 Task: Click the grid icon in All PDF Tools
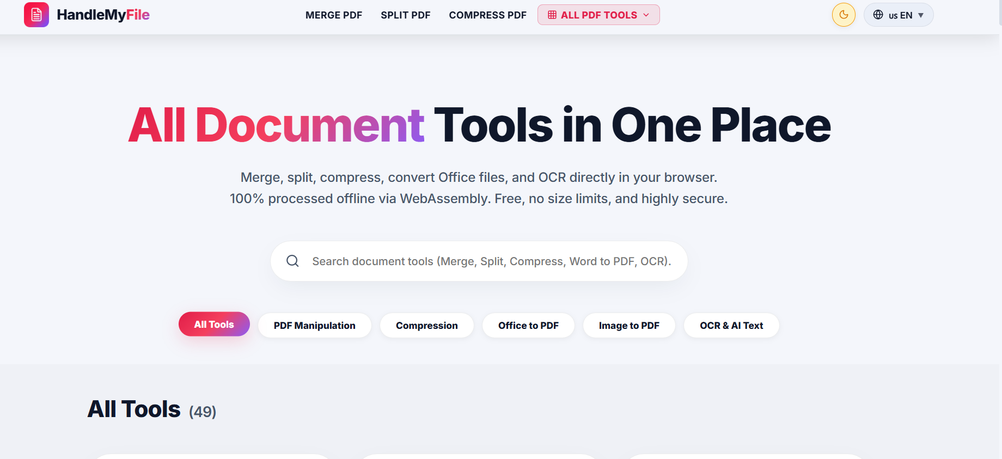552,15
